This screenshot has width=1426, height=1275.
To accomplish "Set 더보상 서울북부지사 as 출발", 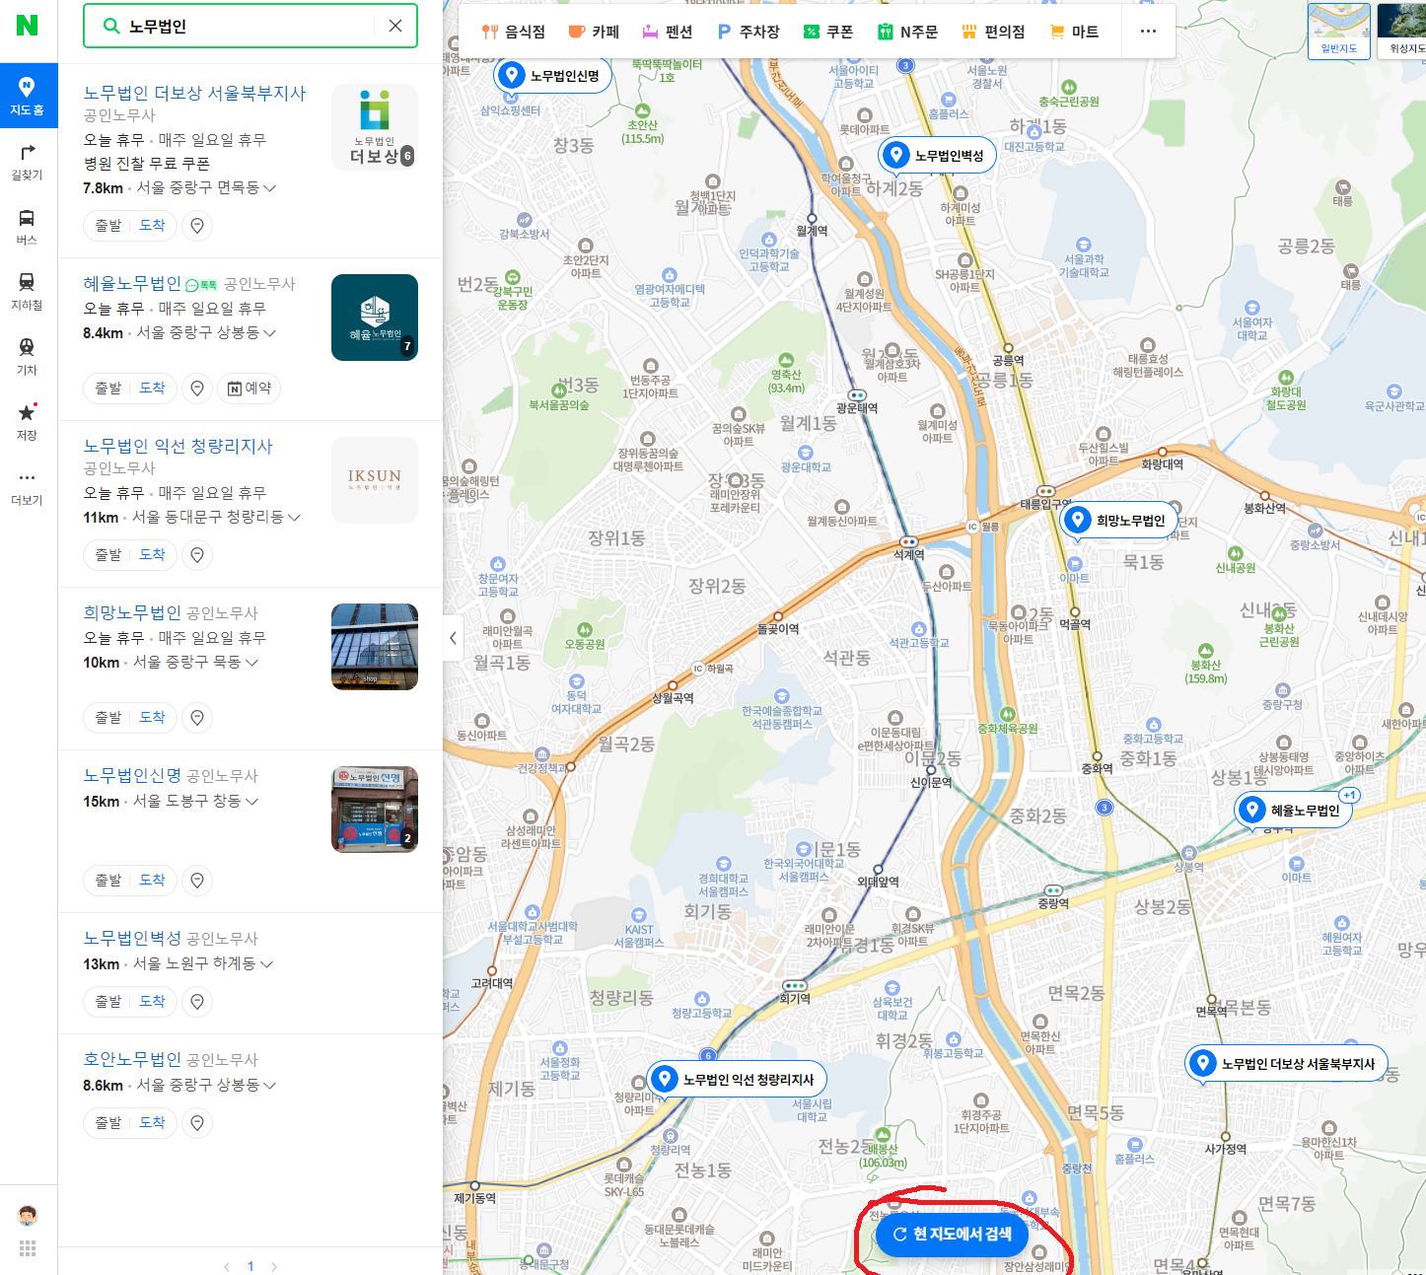I will pyautogui.click(x=107, y=226).
